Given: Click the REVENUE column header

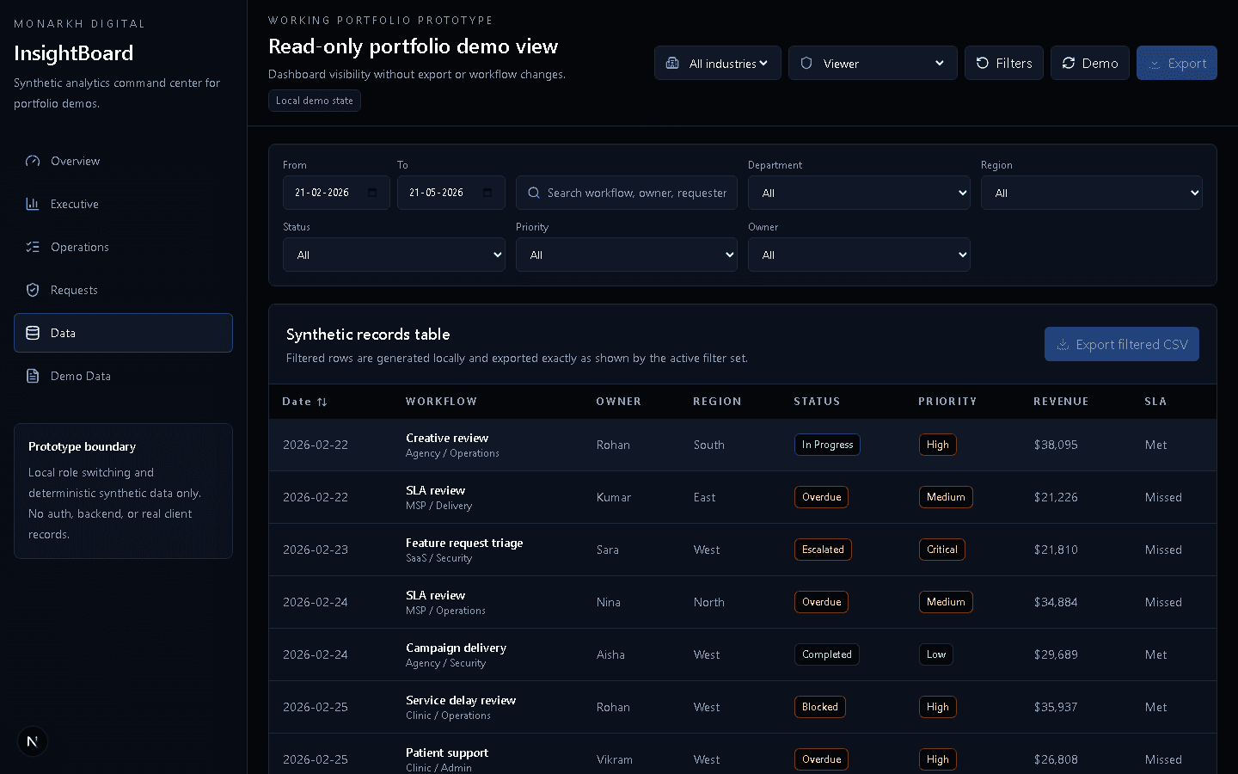Looking at the screenshot, I should pos(1061,402).
